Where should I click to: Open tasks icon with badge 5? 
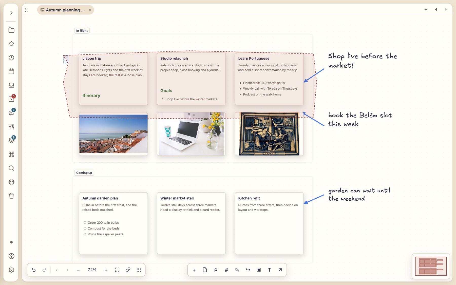pyautogui.click(x=11, y=99)
